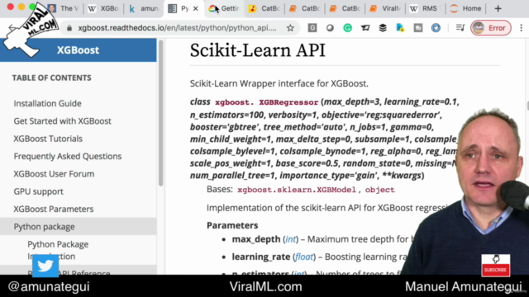Click the Scikit-Learn API heading

258,50
